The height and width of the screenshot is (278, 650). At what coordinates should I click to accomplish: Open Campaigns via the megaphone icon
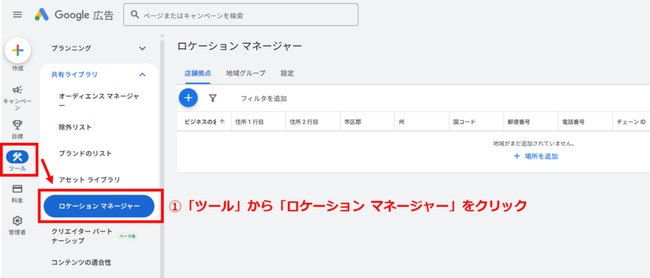18,90
